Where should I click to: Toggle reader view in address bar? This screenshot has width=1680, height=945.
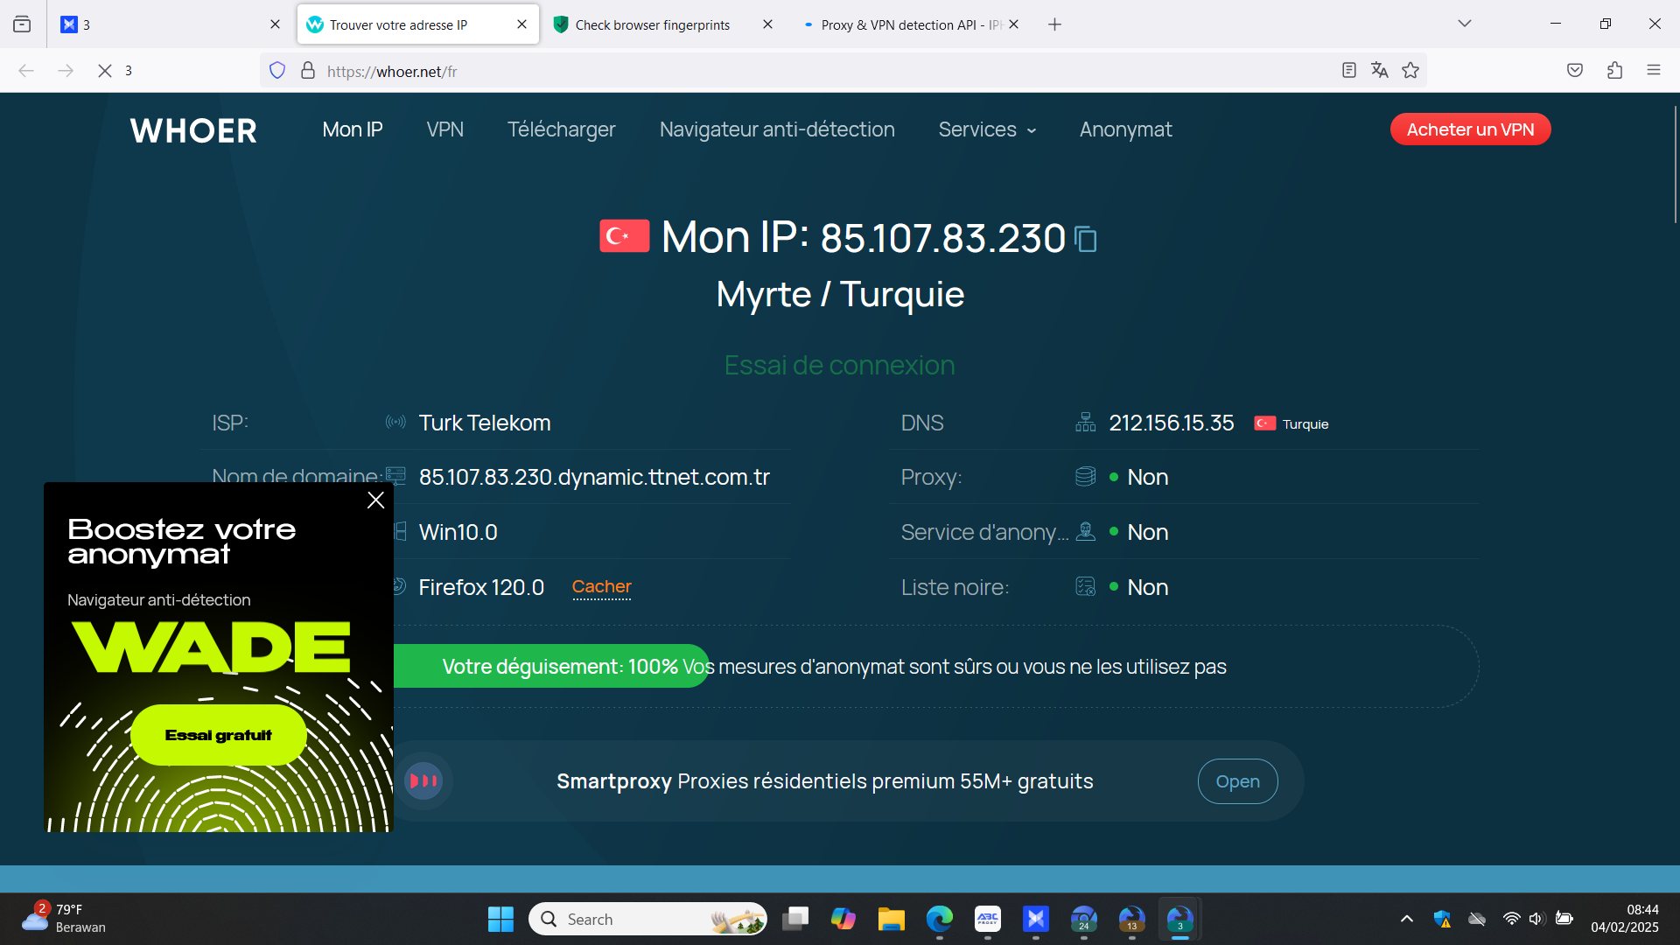coord(1349,70)
